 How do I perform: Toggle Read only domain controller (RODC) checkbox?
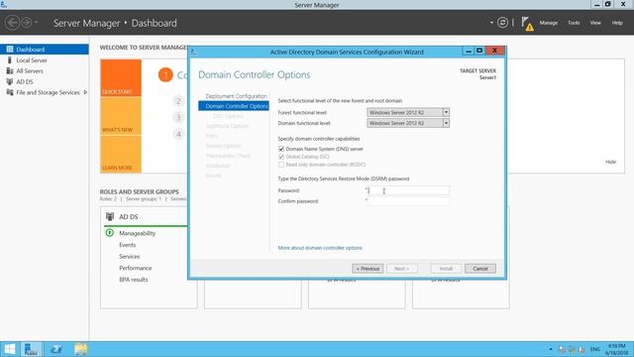(x=281, y=165)
